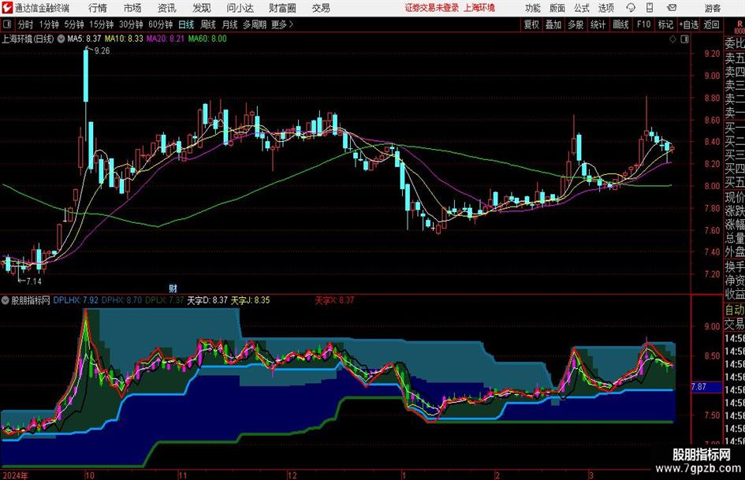Click the 通达信 red app logo

coord(7,8)
